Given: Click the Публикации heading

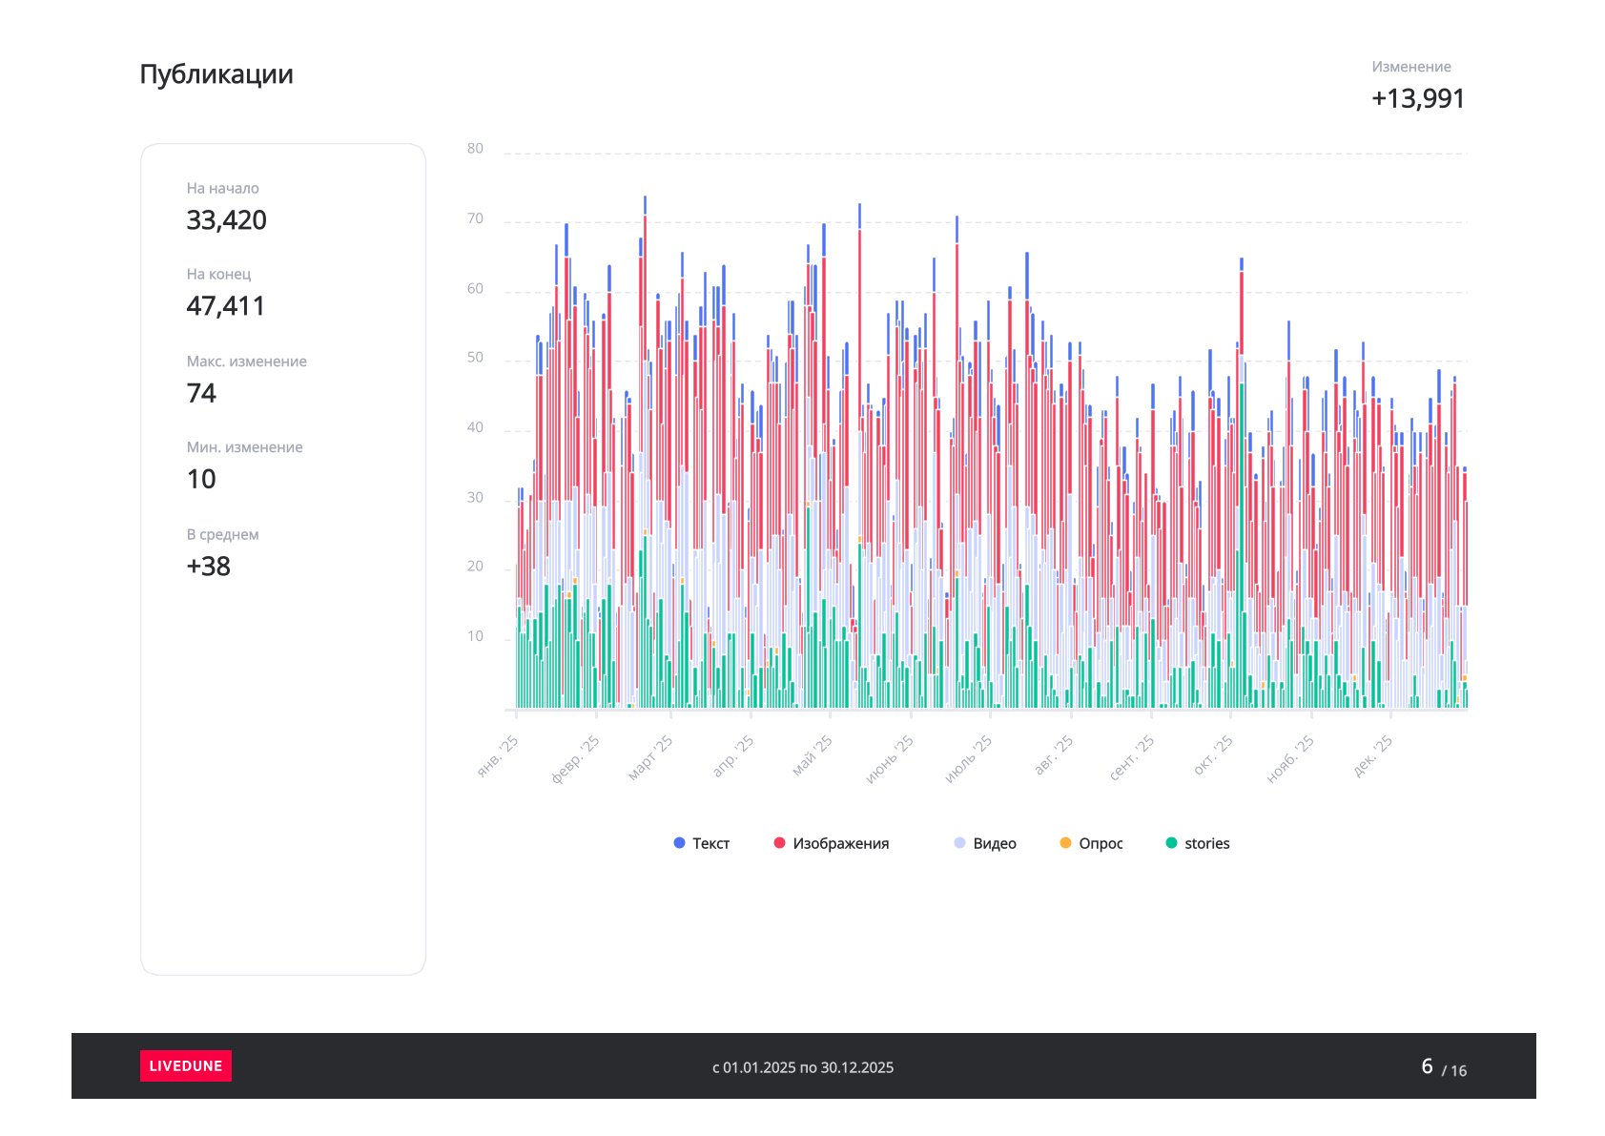Looking at the screenshot, I should (x=216, y=74).
